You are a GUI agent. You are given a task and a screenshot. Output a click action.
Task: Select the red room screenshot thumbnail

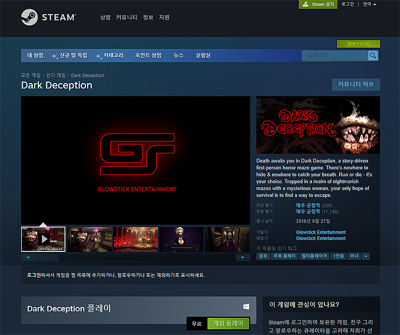pos(136,240)
